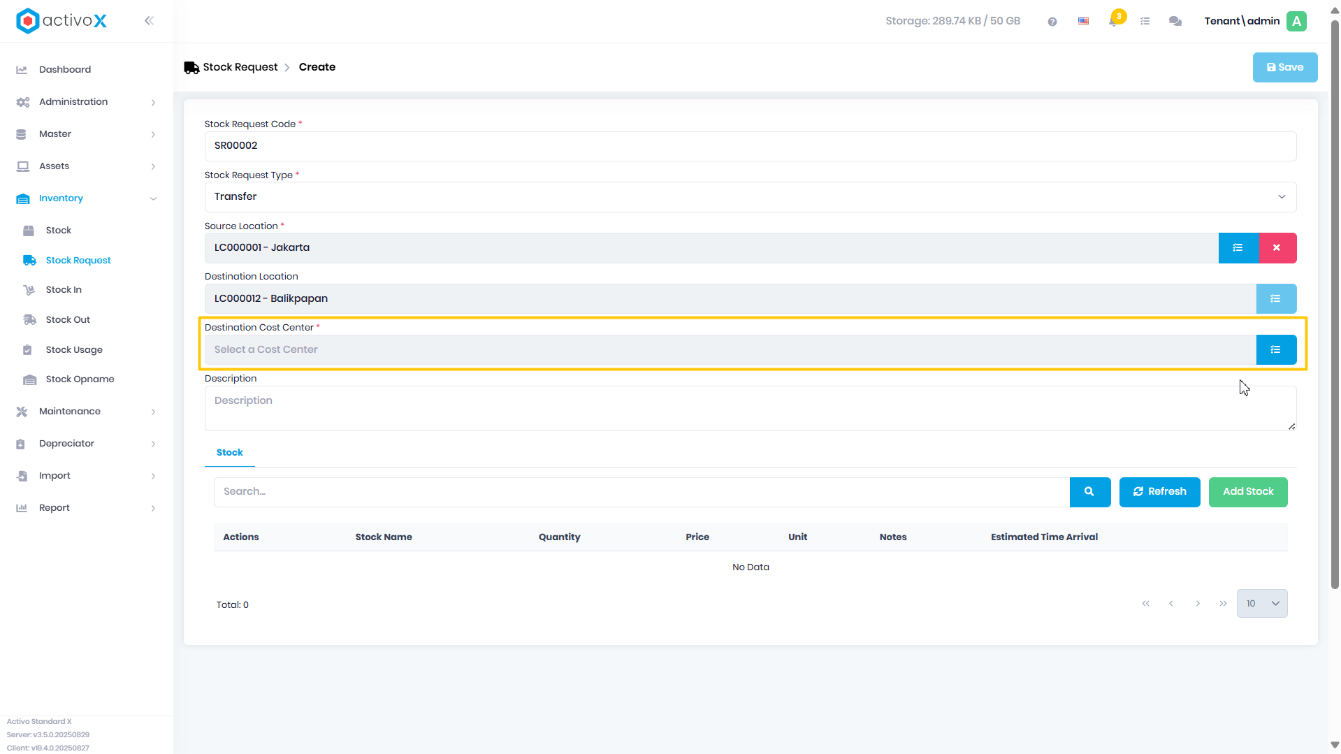Open the chat messages icon

click(1175, 21)
